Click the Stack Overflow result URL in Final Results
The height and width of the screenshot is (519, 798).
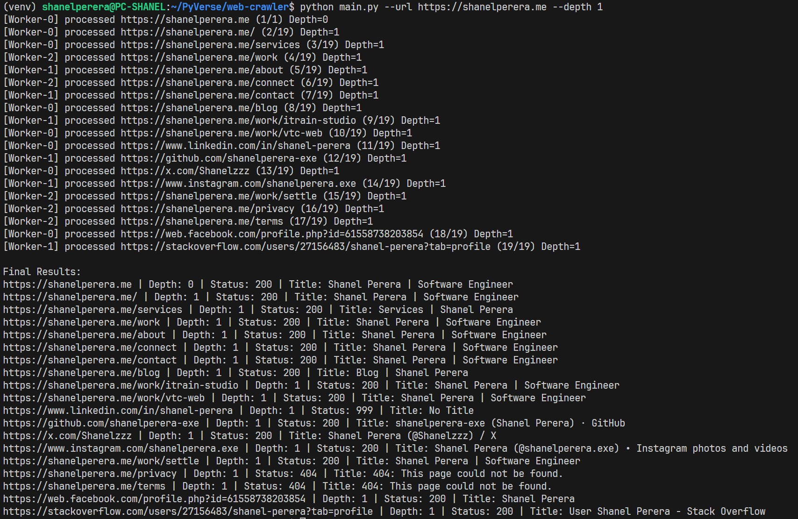click(x=188, y=512)
